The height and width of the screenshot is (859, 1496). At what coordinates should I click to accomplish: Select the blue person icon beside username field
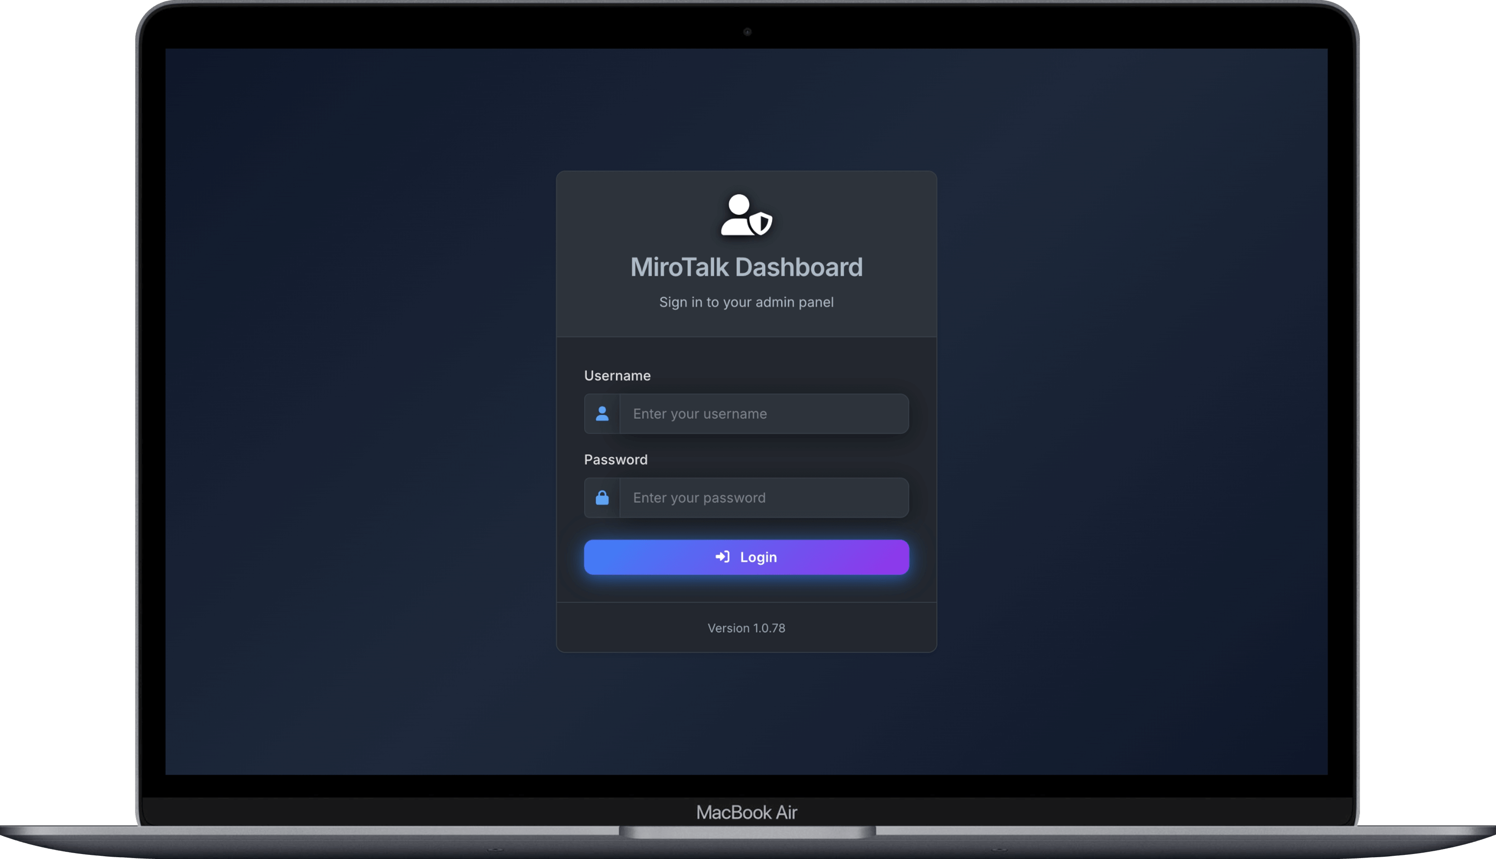[x=602, y=414]
